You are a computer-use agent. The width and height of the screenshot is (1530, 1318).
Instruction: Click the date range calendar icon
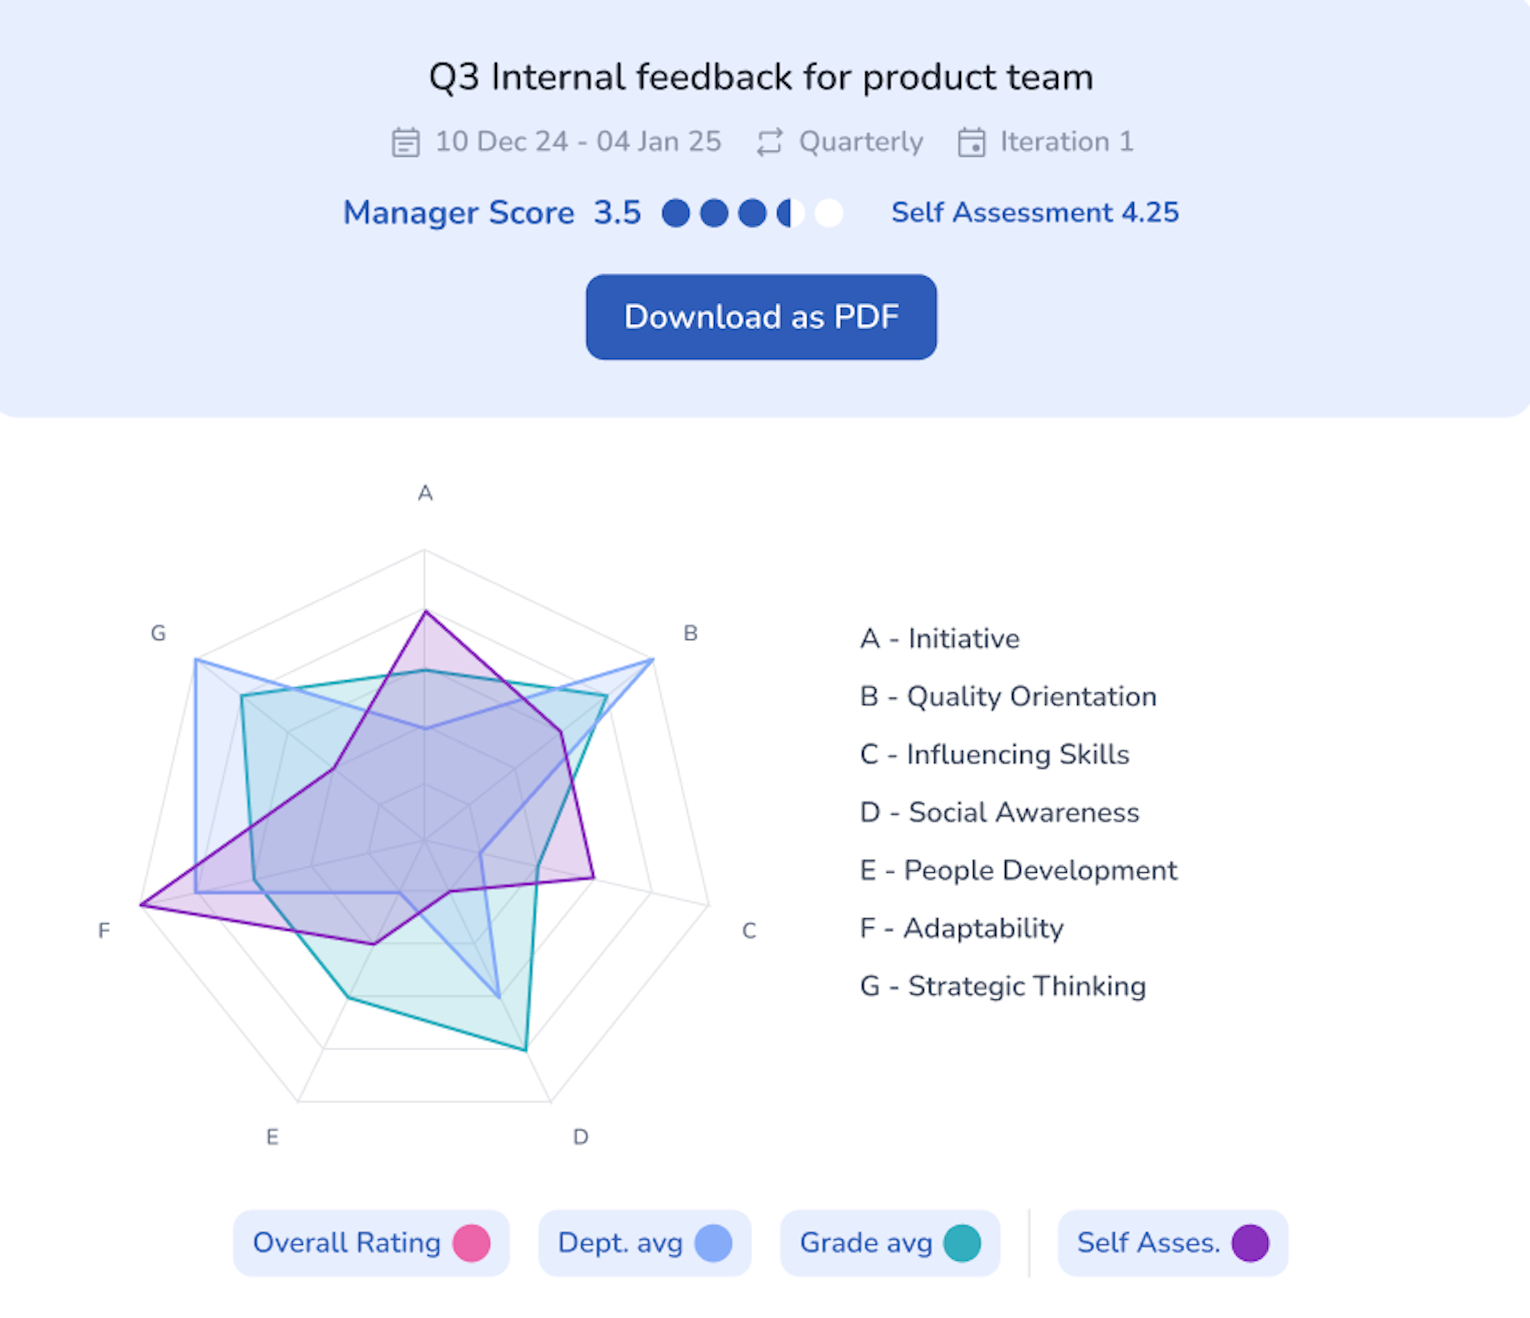point(405,142)
